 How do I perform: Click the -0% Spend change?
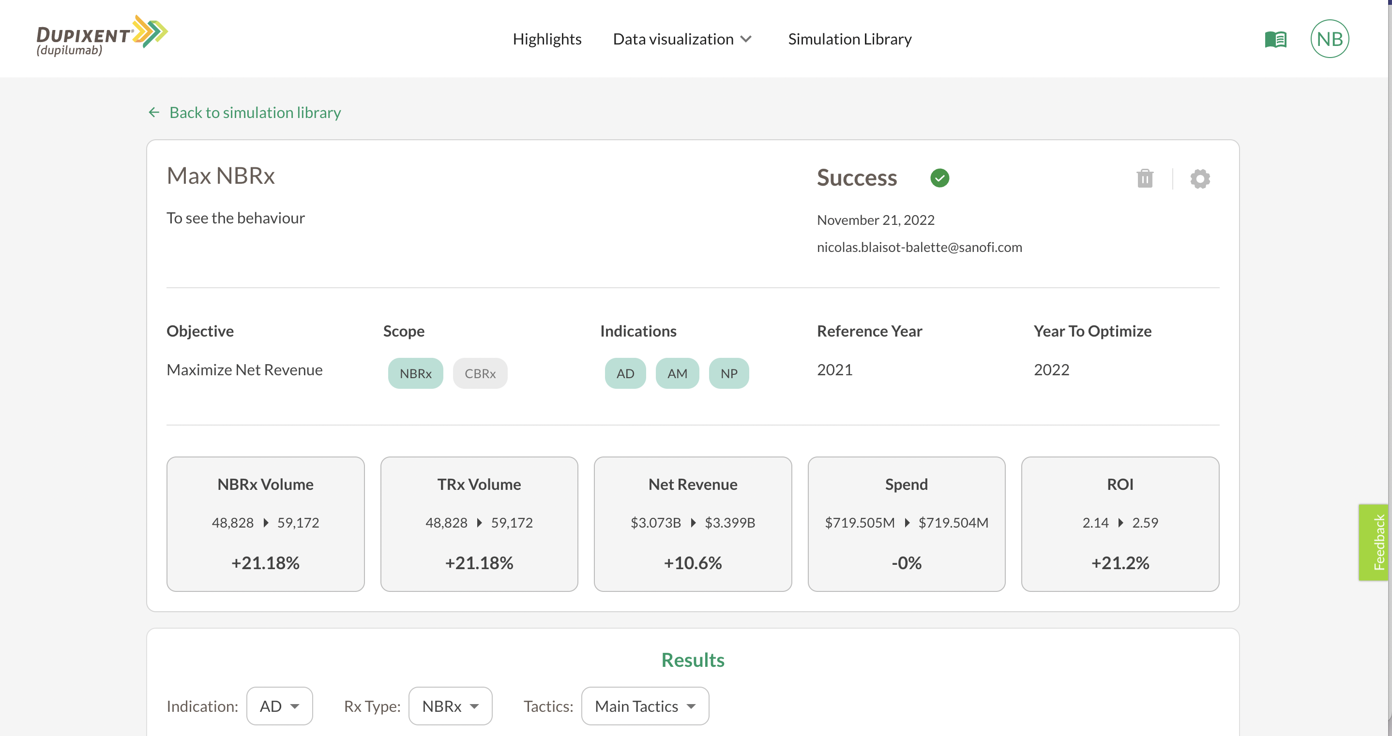906,563
